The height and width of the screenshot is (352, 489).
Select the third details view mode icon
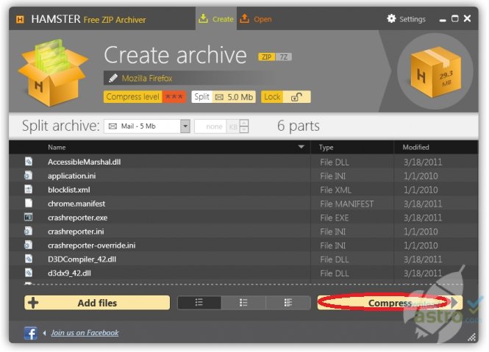[x=288, y=303]
